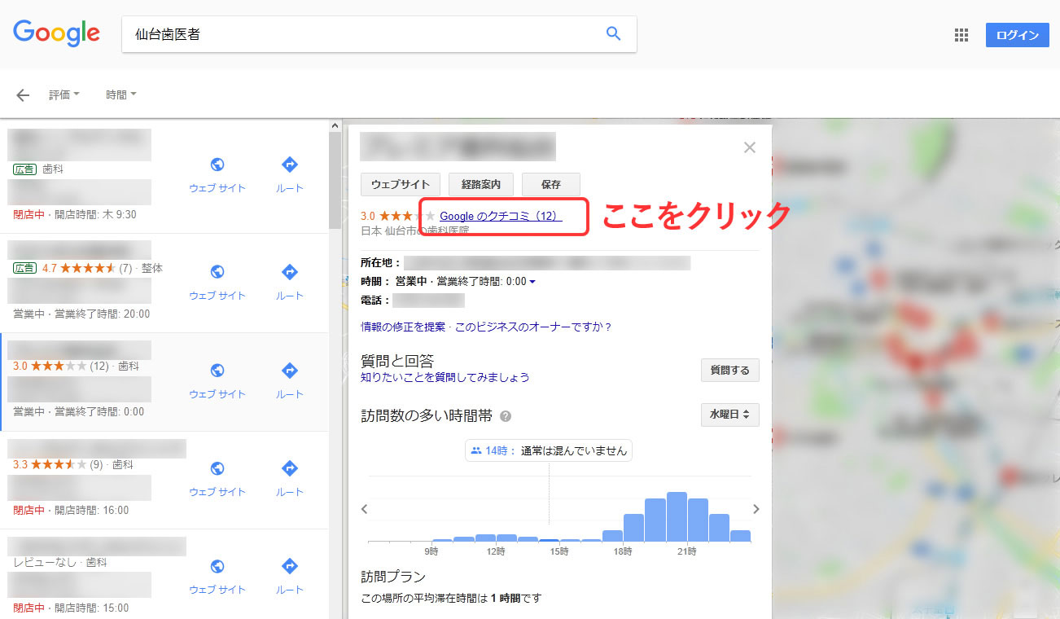Open the Google apps grid
1060x619 pixels.
(x=961, y=35)
